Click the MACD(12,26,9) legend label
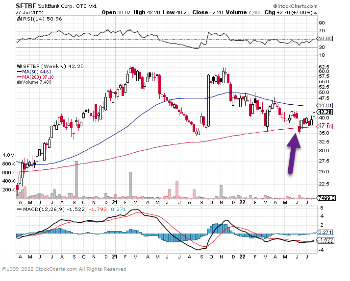This screenshot has height=281, width=350. pos(44,210)
